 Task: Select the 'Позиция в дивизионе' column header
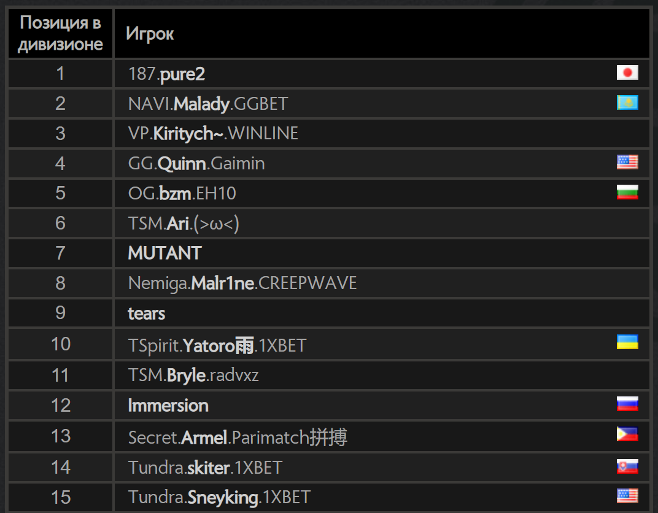60,33
